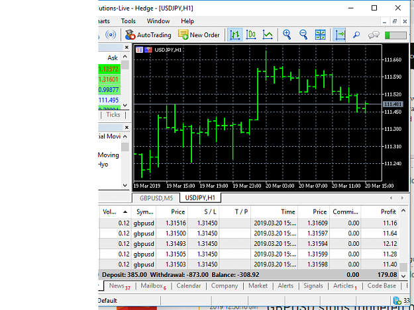The width and height of the screenshot is (414, 310).
Task: Click the connection status level bar
Action: (395, 35)
